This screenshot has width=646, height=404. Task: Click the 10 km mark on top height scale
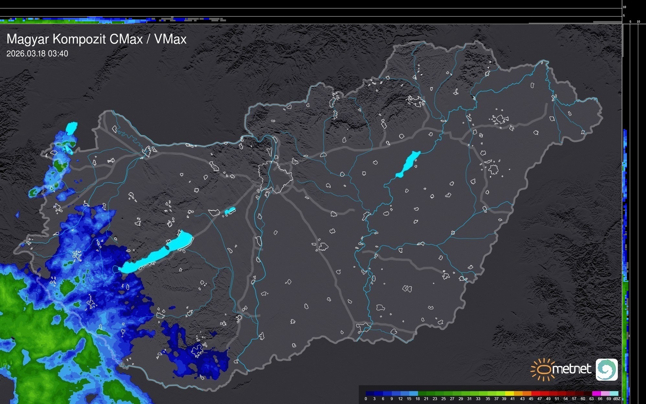coord(624,7)
